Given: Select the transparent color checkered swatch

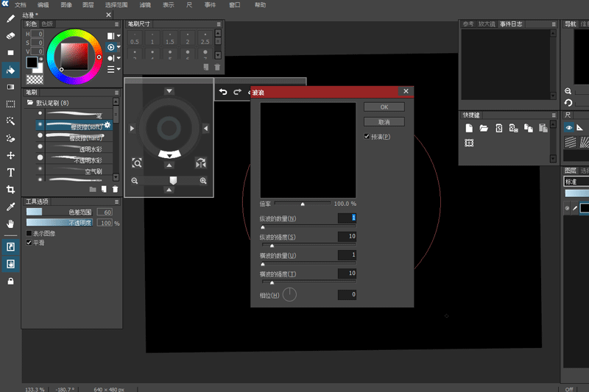Looking at the screenshot, I should click(x=35, y=79).
